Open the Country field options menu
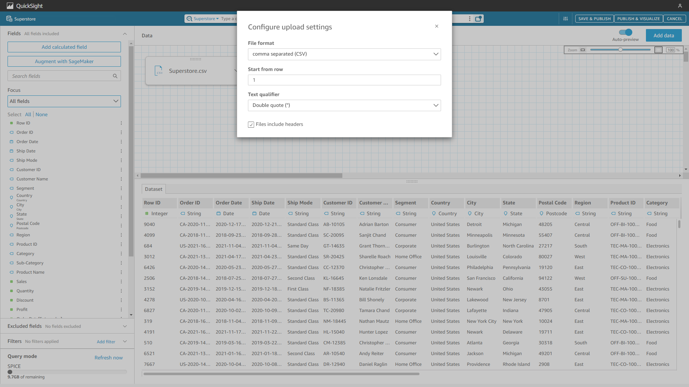689x387 pixels. [121, 198]
